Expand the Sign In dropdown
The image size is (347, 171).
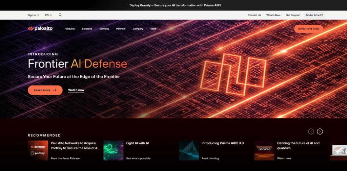pyautogui.click(x=34, y=15)
